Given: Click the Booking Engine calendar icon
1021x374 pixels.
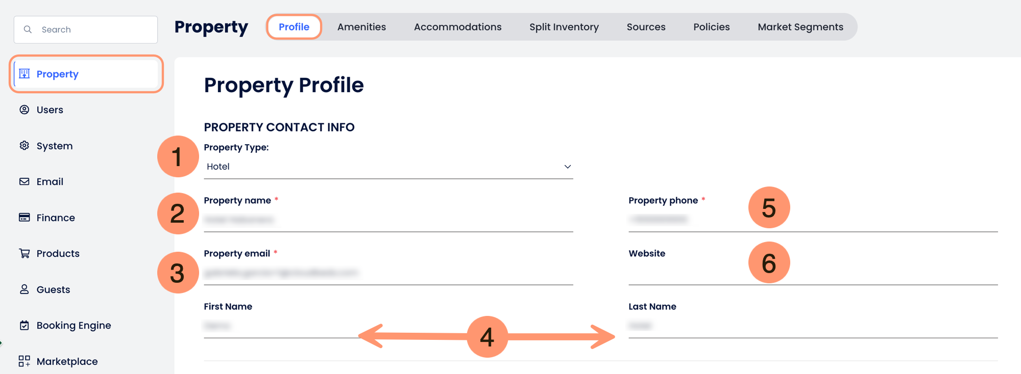Looking at the screenshot, I should (x=25, y=325).
